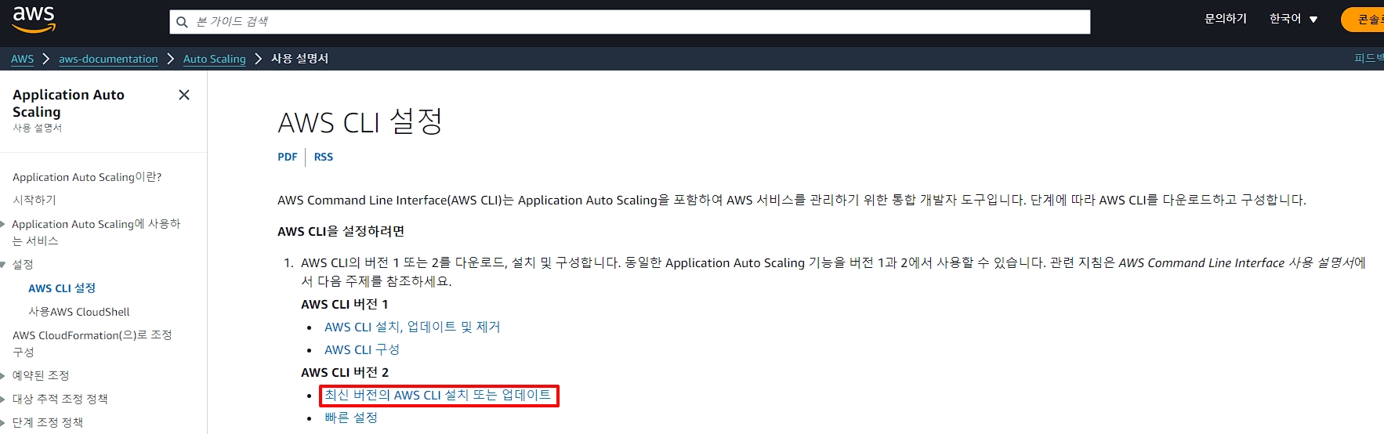Screen dimensions: 1384x434
Task: Expand the 예약된 조정 section
Action: (3, 376)
